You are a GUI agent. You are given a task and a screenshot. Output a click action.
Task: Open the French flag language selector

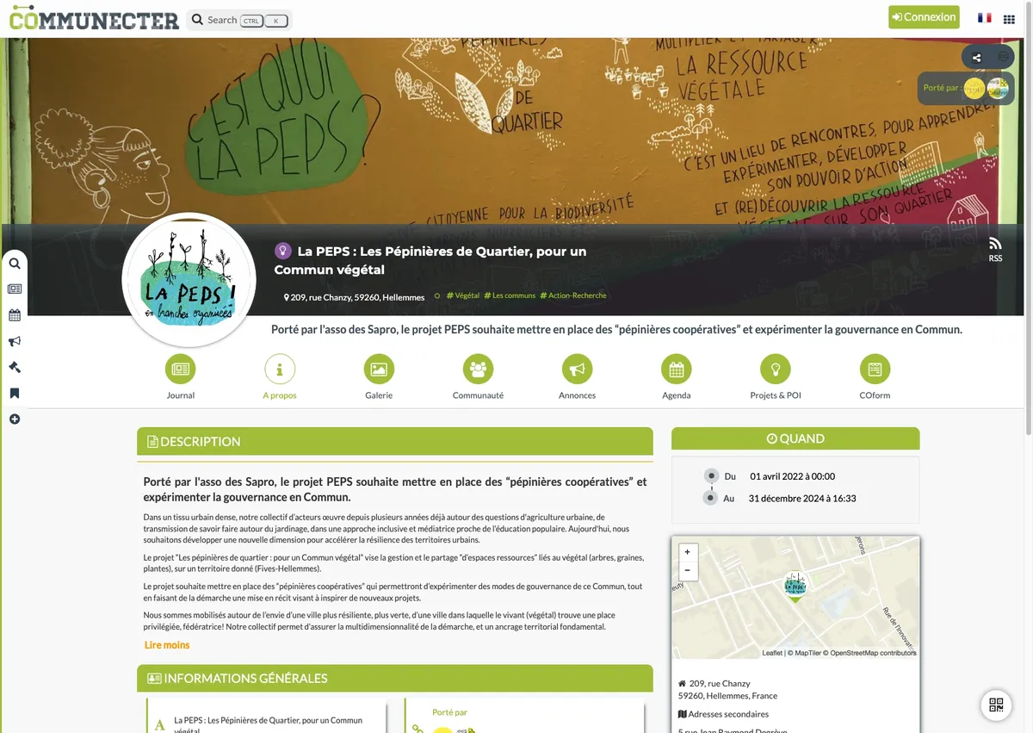[984, 18]
